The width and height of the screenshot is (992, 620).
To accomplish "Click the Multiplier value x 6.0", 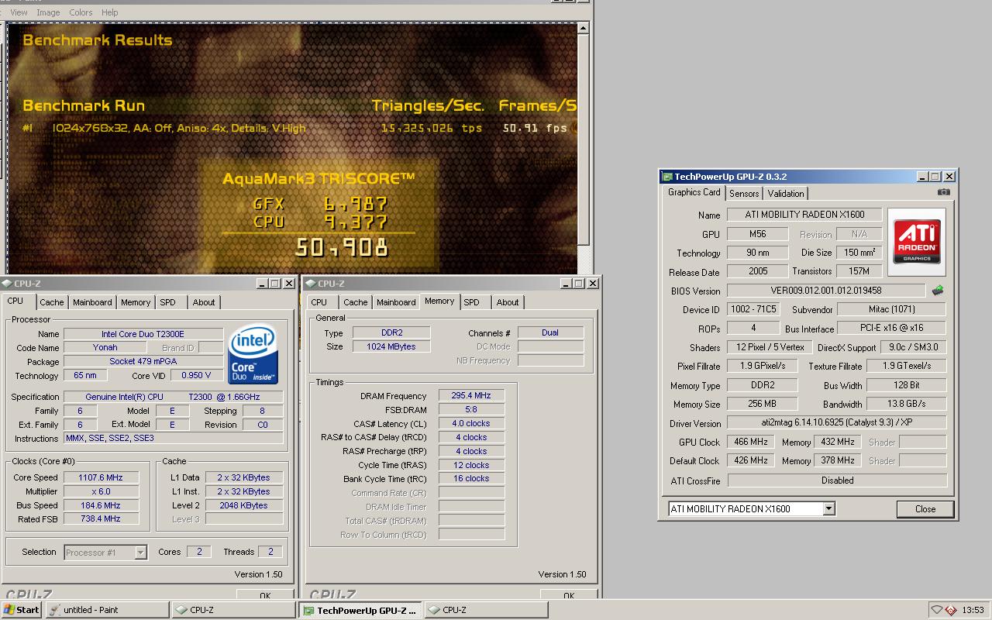I will click(101, 491).
